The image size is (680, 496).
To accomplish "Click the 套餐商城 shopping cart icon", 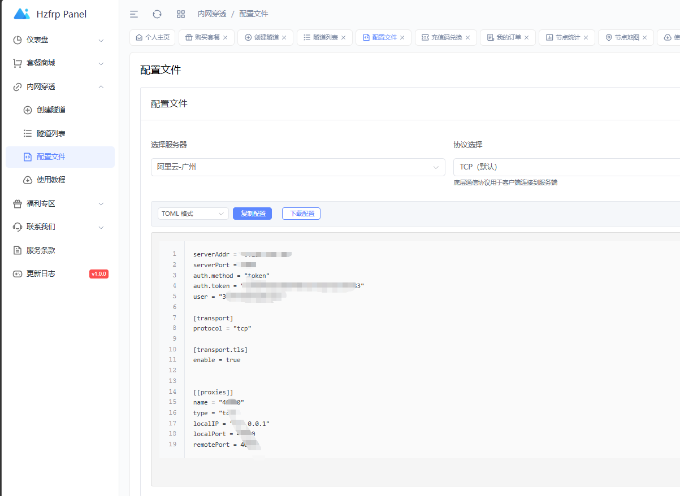I will (x=18, y=63).
